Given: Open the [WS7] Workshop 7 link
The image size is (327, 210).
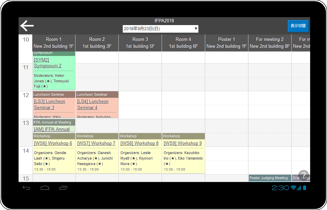Looking at the screenshot, I should pyautogui.click(x=96, y=143).
